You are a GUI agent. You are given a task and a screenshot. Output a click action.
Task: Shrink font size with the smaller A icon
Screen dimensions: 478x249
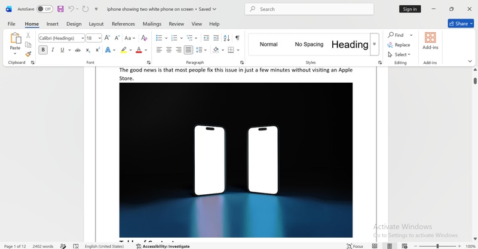(x=117, y=38)
